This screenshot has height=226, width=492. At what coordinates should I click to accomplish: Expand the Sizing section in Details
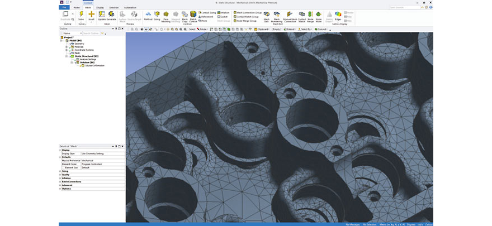click(60, 171)
